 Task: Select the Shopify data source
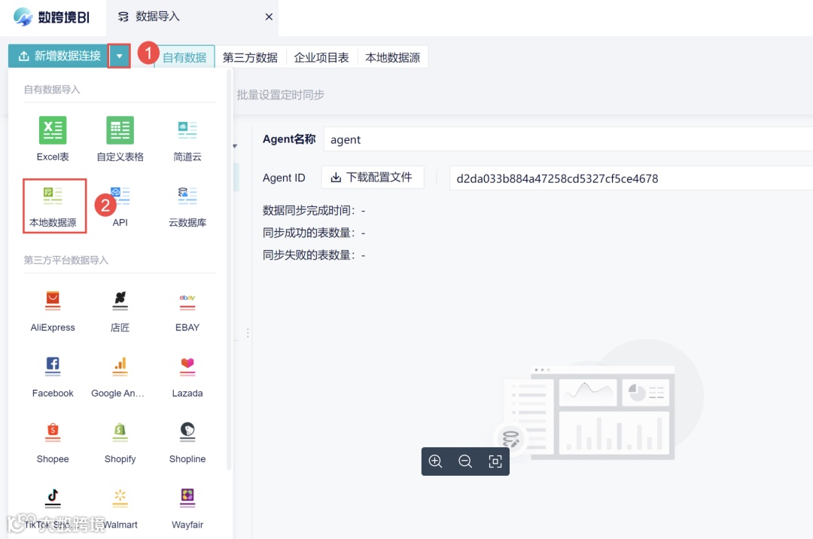pyautogui.click(x=119, y=443)
